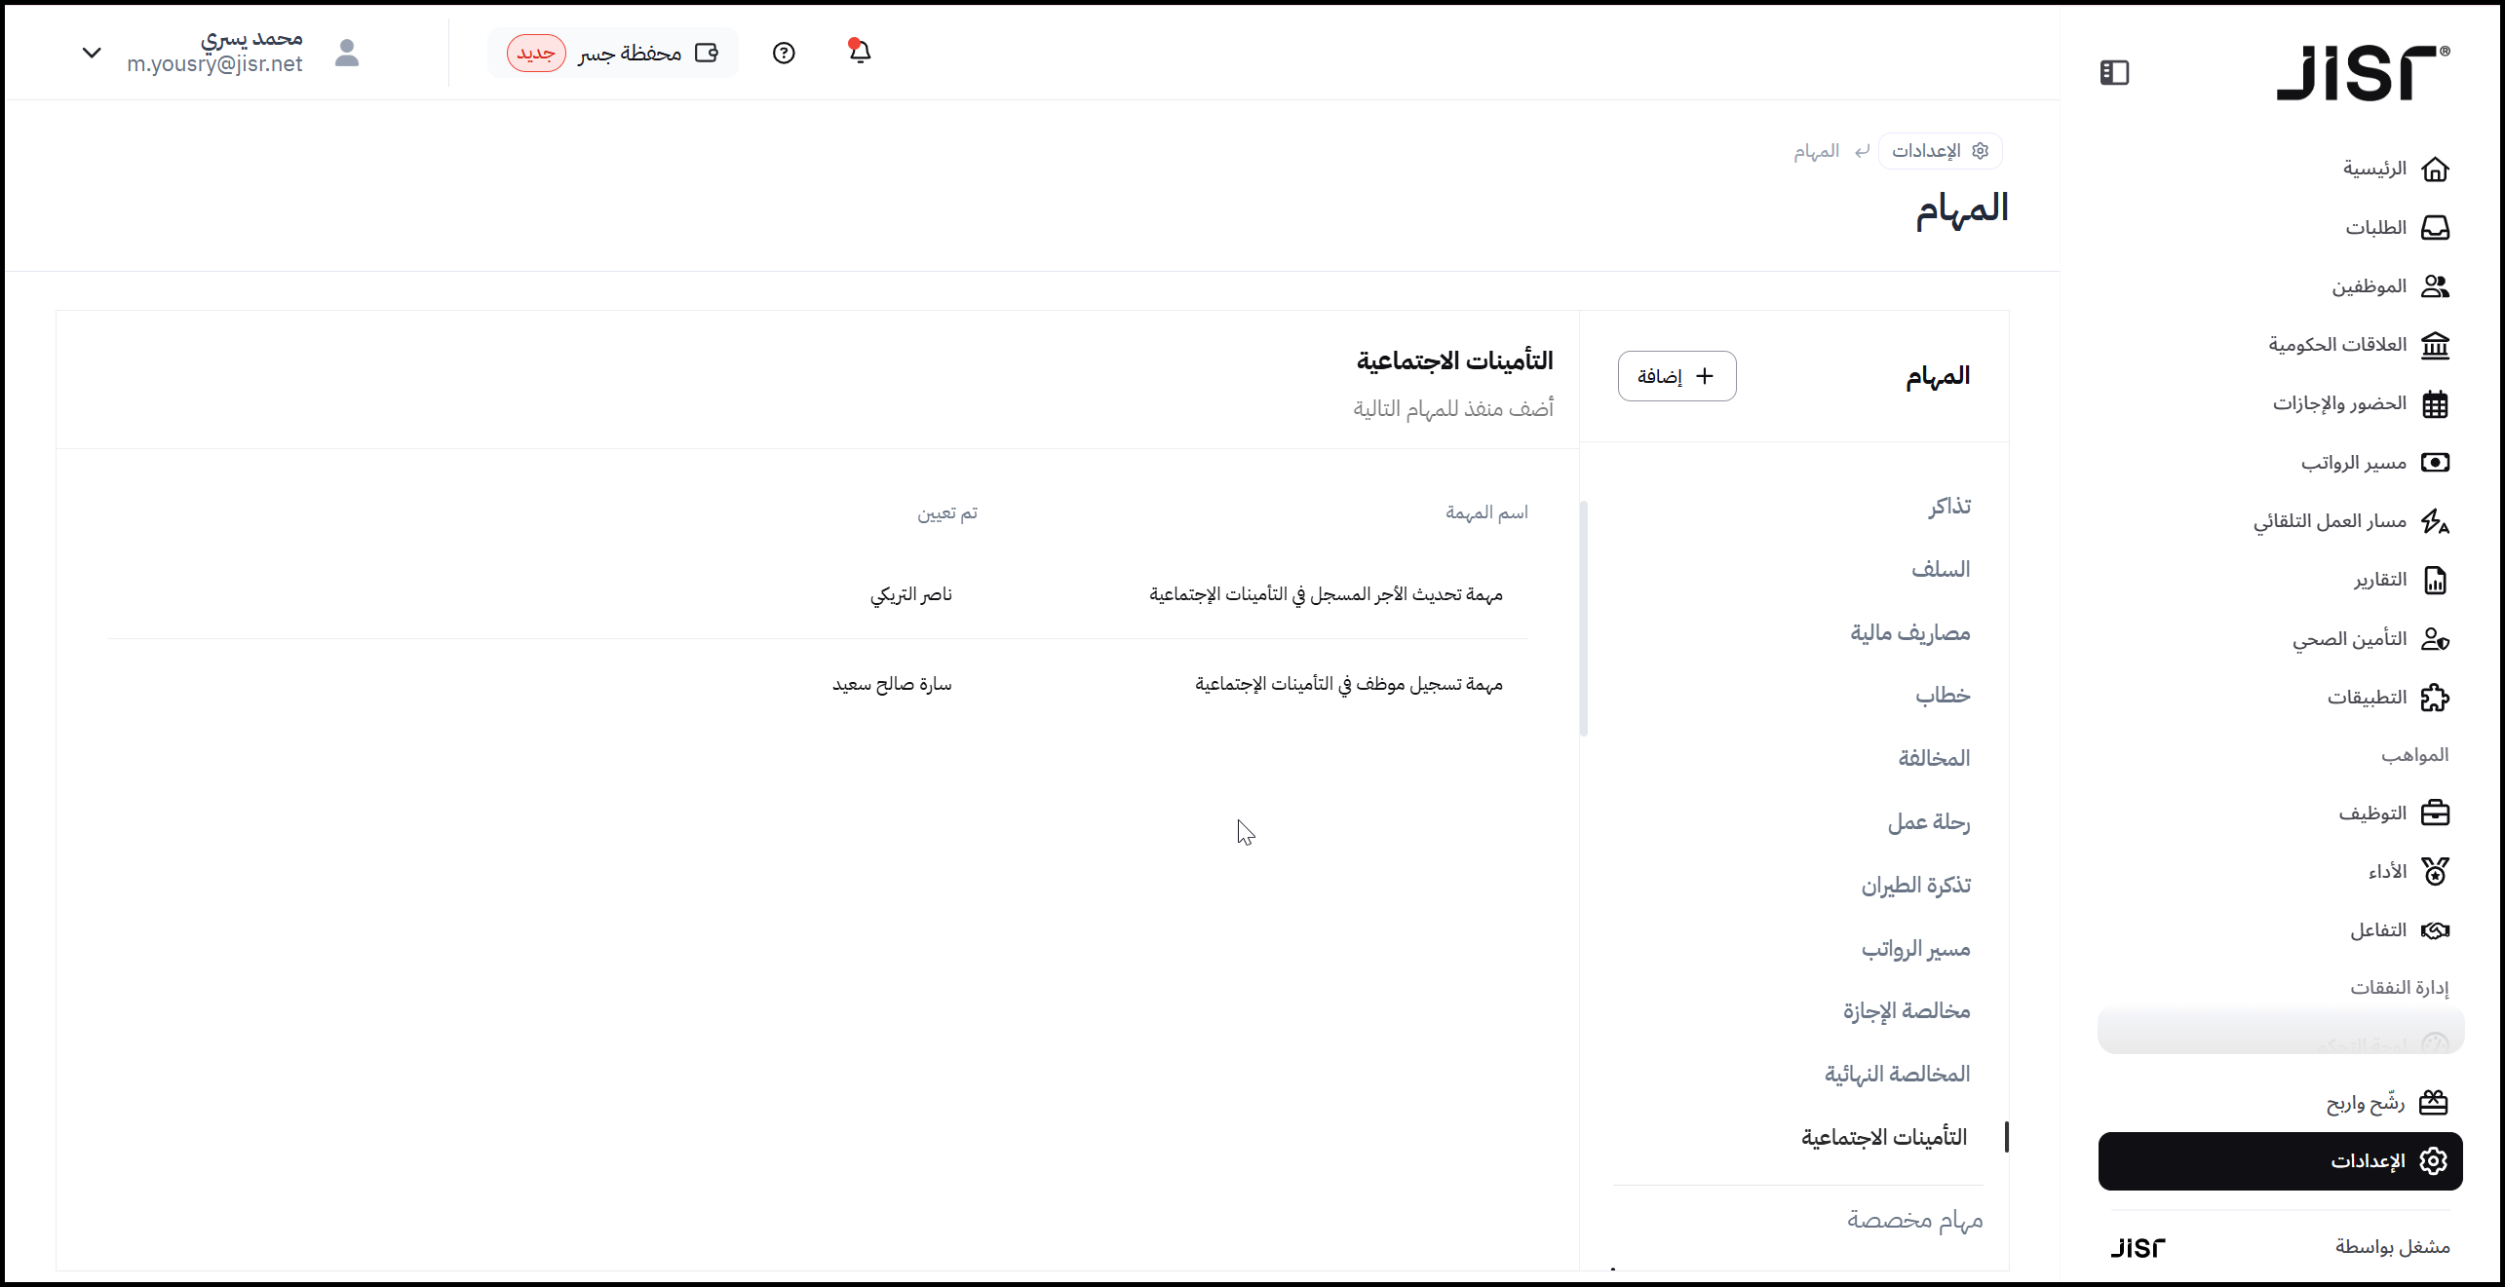Screen dimensions: 2505x1287
Task: Click the user profile avatar icon
Action: (347, 53)
